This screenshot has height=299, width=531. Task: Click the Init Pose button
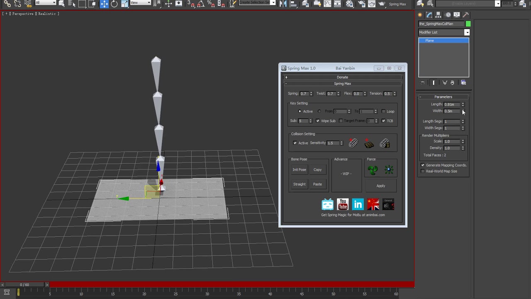click(x=299, y=169)
